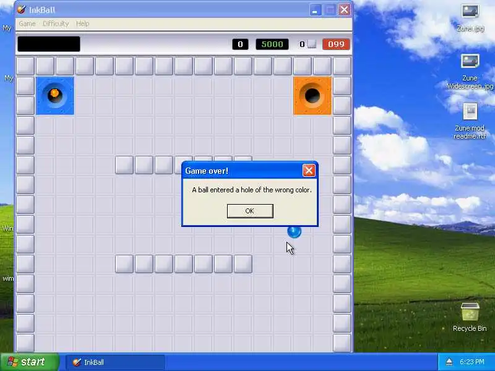Open the Start menu
The image size is (495, 371).
pos(30,362)
